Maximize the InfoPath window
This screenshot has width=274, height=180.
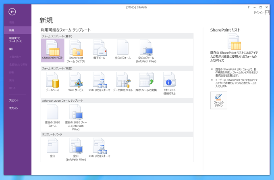coord(261,7)
